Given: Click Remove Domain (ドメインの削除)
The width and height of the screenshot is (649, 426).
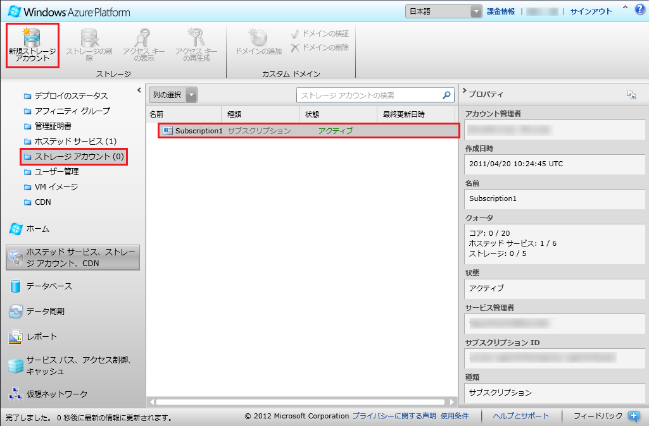Looking at the screenshot, I should pos(320,47).
